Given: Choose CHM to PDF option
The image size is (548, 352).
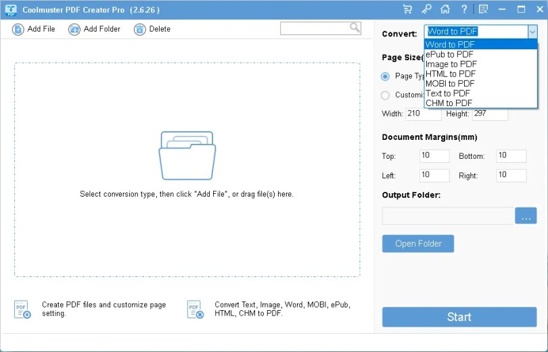Looking at the screenshot, I should tap(481, 103).
